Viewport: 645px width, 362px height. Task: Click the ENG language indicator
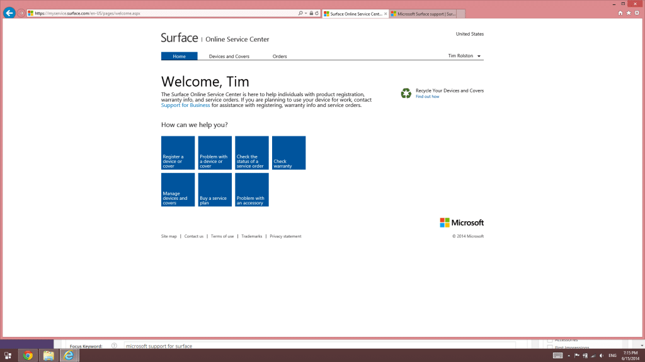click(612, 356)
